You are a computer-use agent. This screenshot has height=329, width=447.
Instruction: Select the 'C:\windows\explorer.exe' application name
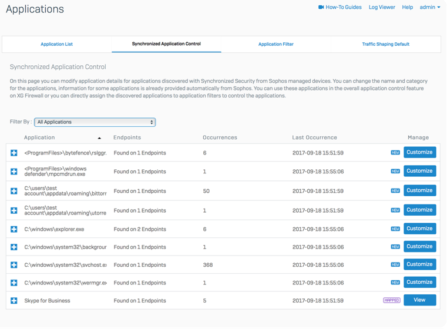click(x=54, y=229)
